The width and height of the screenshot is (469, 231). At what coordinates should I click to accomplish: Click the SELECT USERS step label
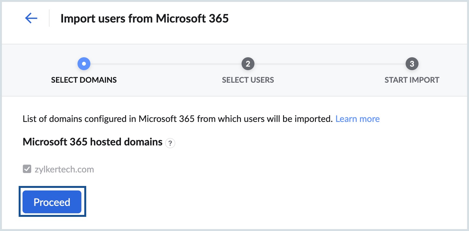pyautogui.click(x=248, y=80)
